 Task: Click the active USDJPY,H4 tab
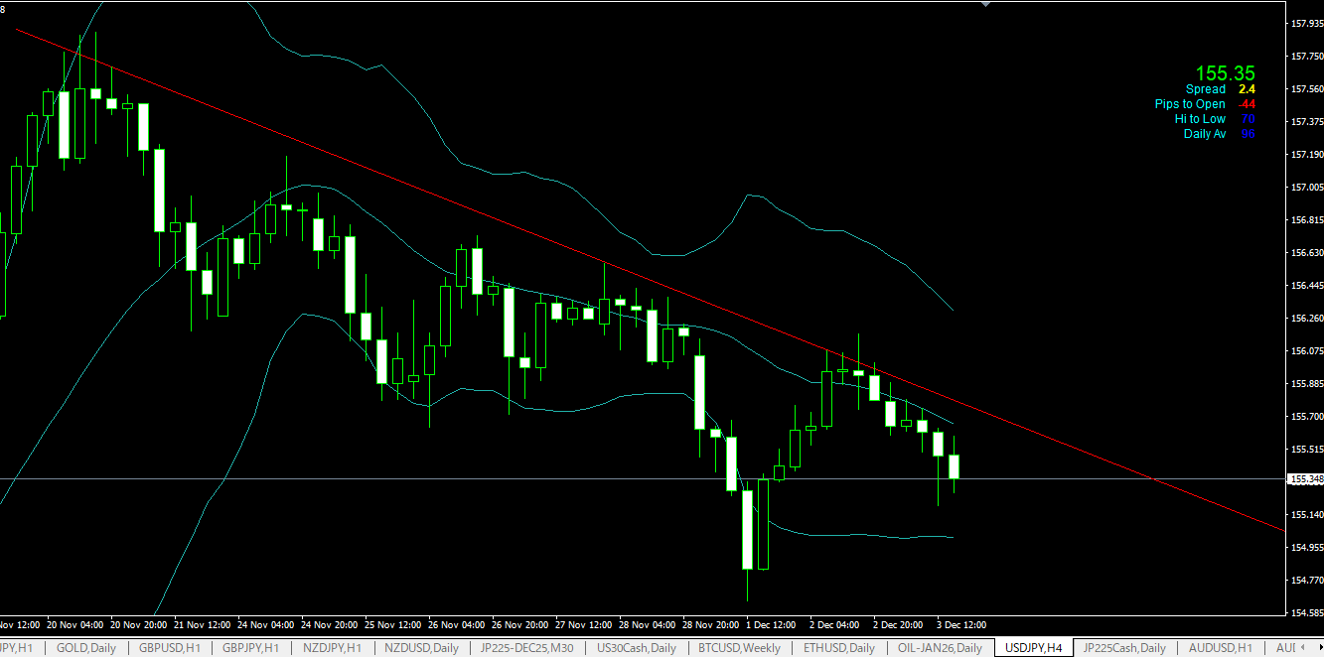click(x=1033, y=648)
